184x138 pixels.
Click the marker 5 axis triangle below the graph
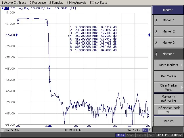click(76, 126)
